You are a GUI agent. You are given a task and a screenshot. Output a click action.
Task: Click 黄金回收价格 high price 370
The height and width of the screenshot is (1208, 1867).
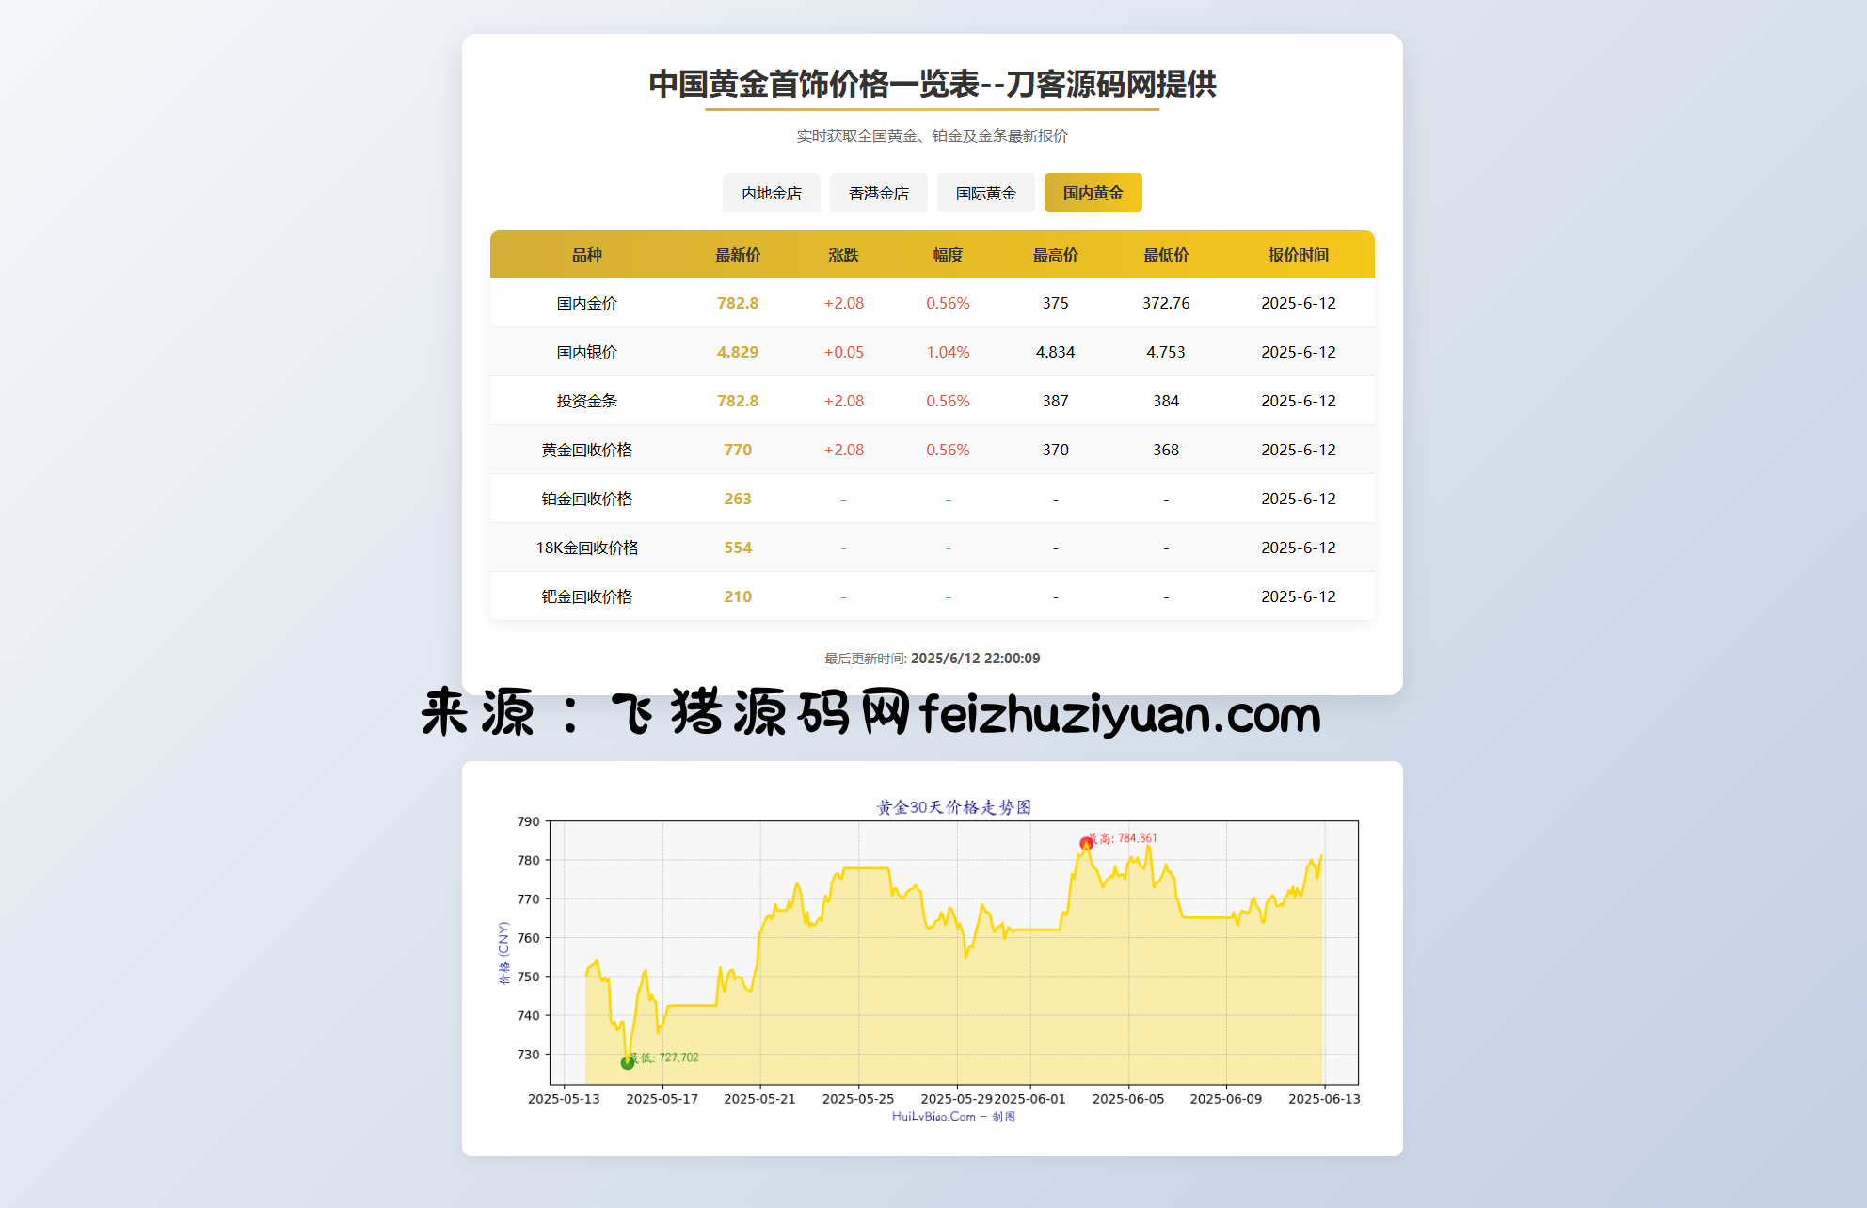pyautogui.click(x=1055, y=450)
